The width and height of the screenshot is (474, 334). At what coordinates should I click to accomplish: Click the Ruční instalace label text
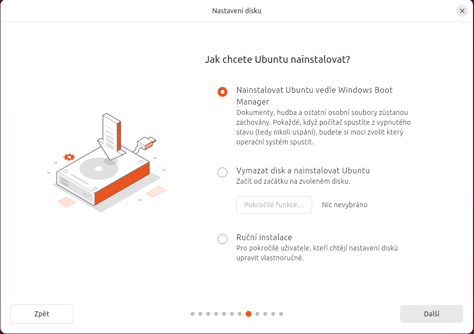(264, 237)
